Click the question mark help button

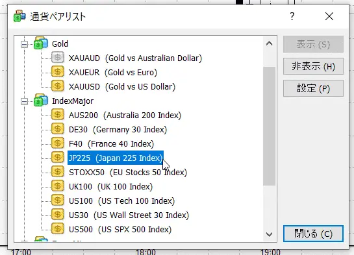pos(292,16)
